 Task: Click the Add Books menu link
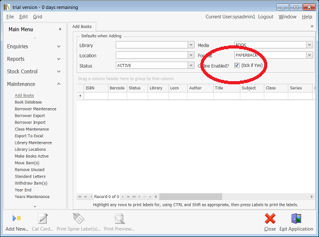click(24, 95)
